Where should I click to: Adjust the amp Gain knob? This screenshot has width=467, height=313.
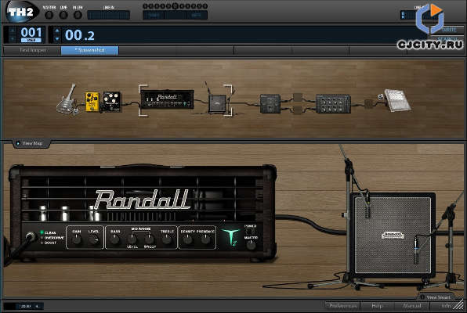pos(76,239)
